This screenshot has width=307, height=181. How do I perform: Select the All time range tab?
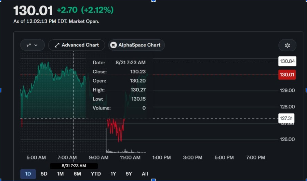click(145, 174)
